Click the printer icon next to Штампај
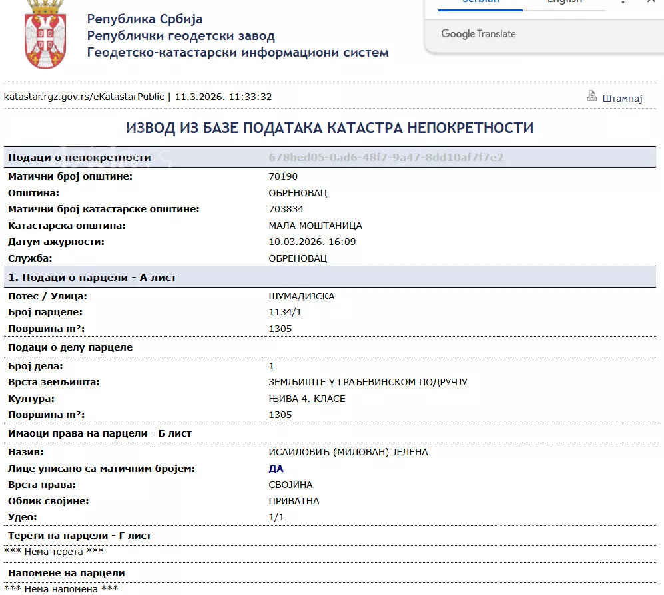664x595 pixels. coord(591,96)
